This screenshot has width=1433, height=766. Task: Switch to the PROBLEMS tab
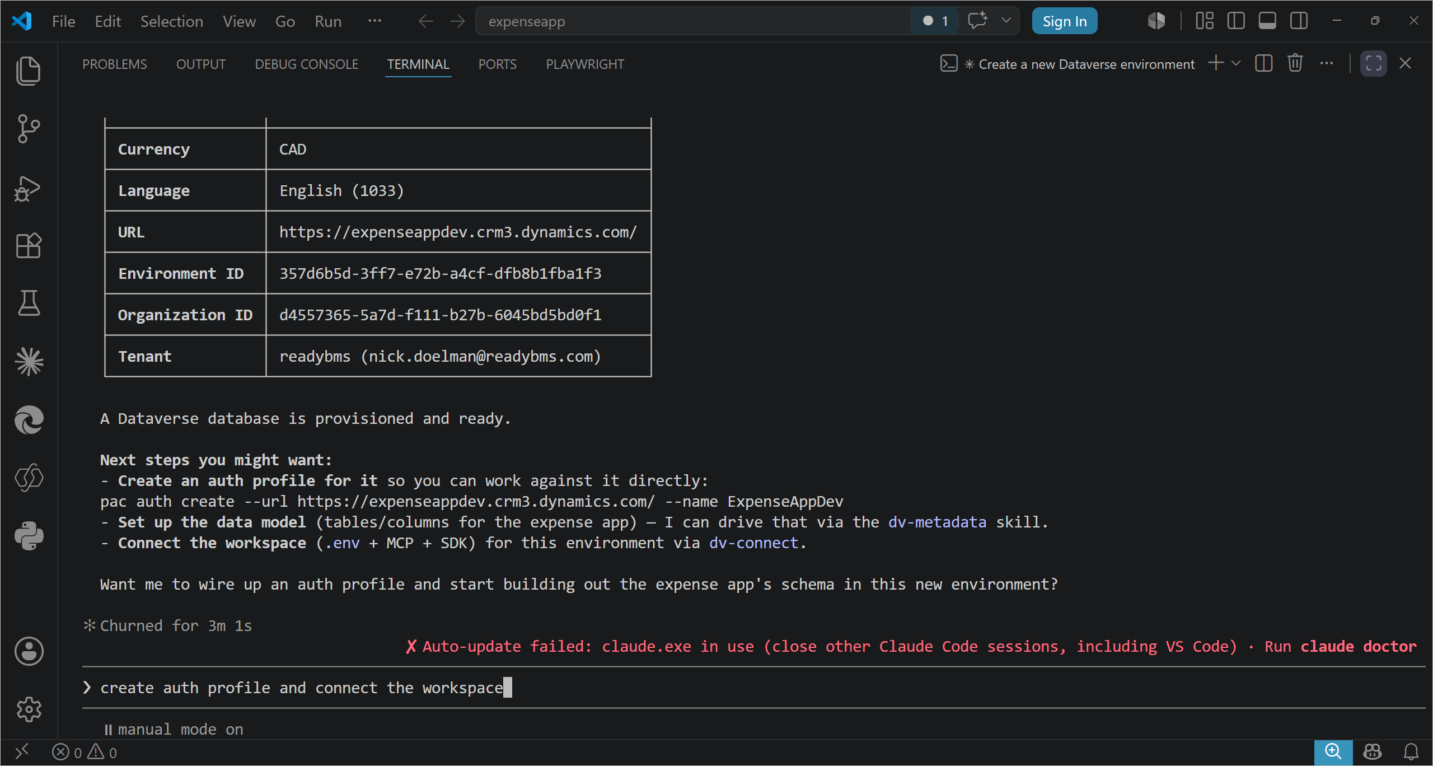(x=114, y=64)
